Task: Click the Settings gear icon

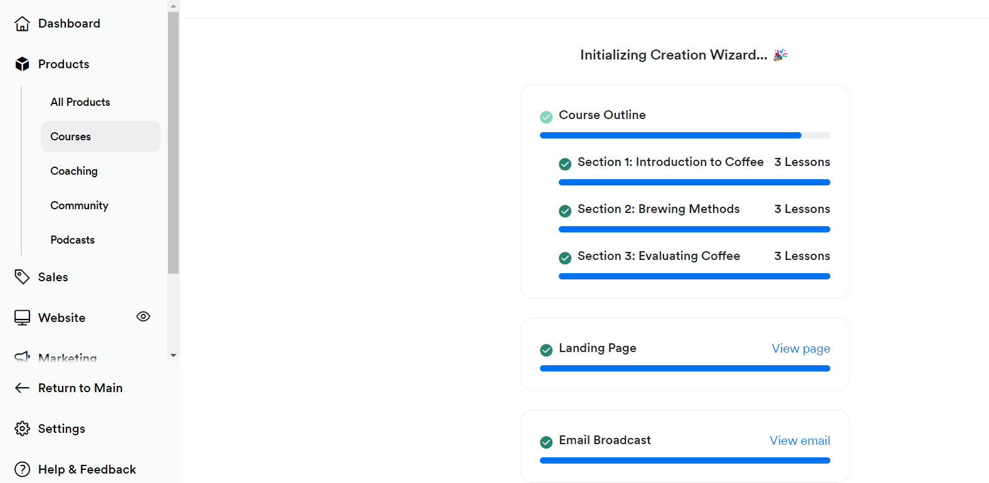Action: click(x=22, y=428)
